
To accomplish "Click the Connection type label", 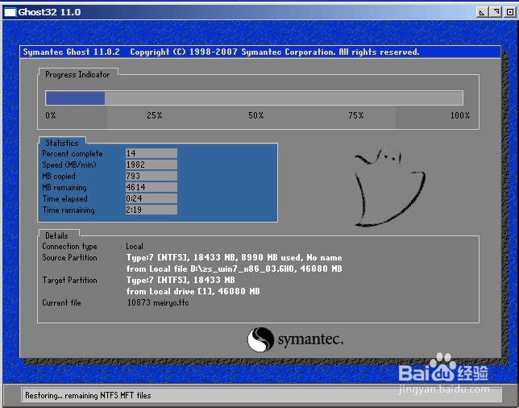I will pyautogui.click(x=69, y=247).
